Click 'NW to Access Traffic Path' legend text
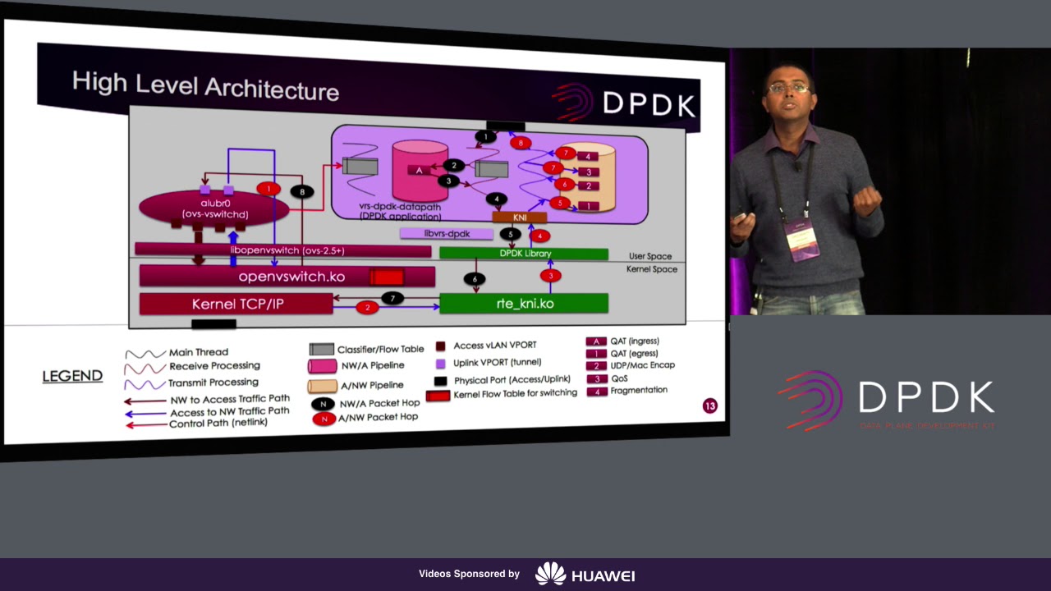Viewport: 1051px width, 591px height. [x=230, y=399]
